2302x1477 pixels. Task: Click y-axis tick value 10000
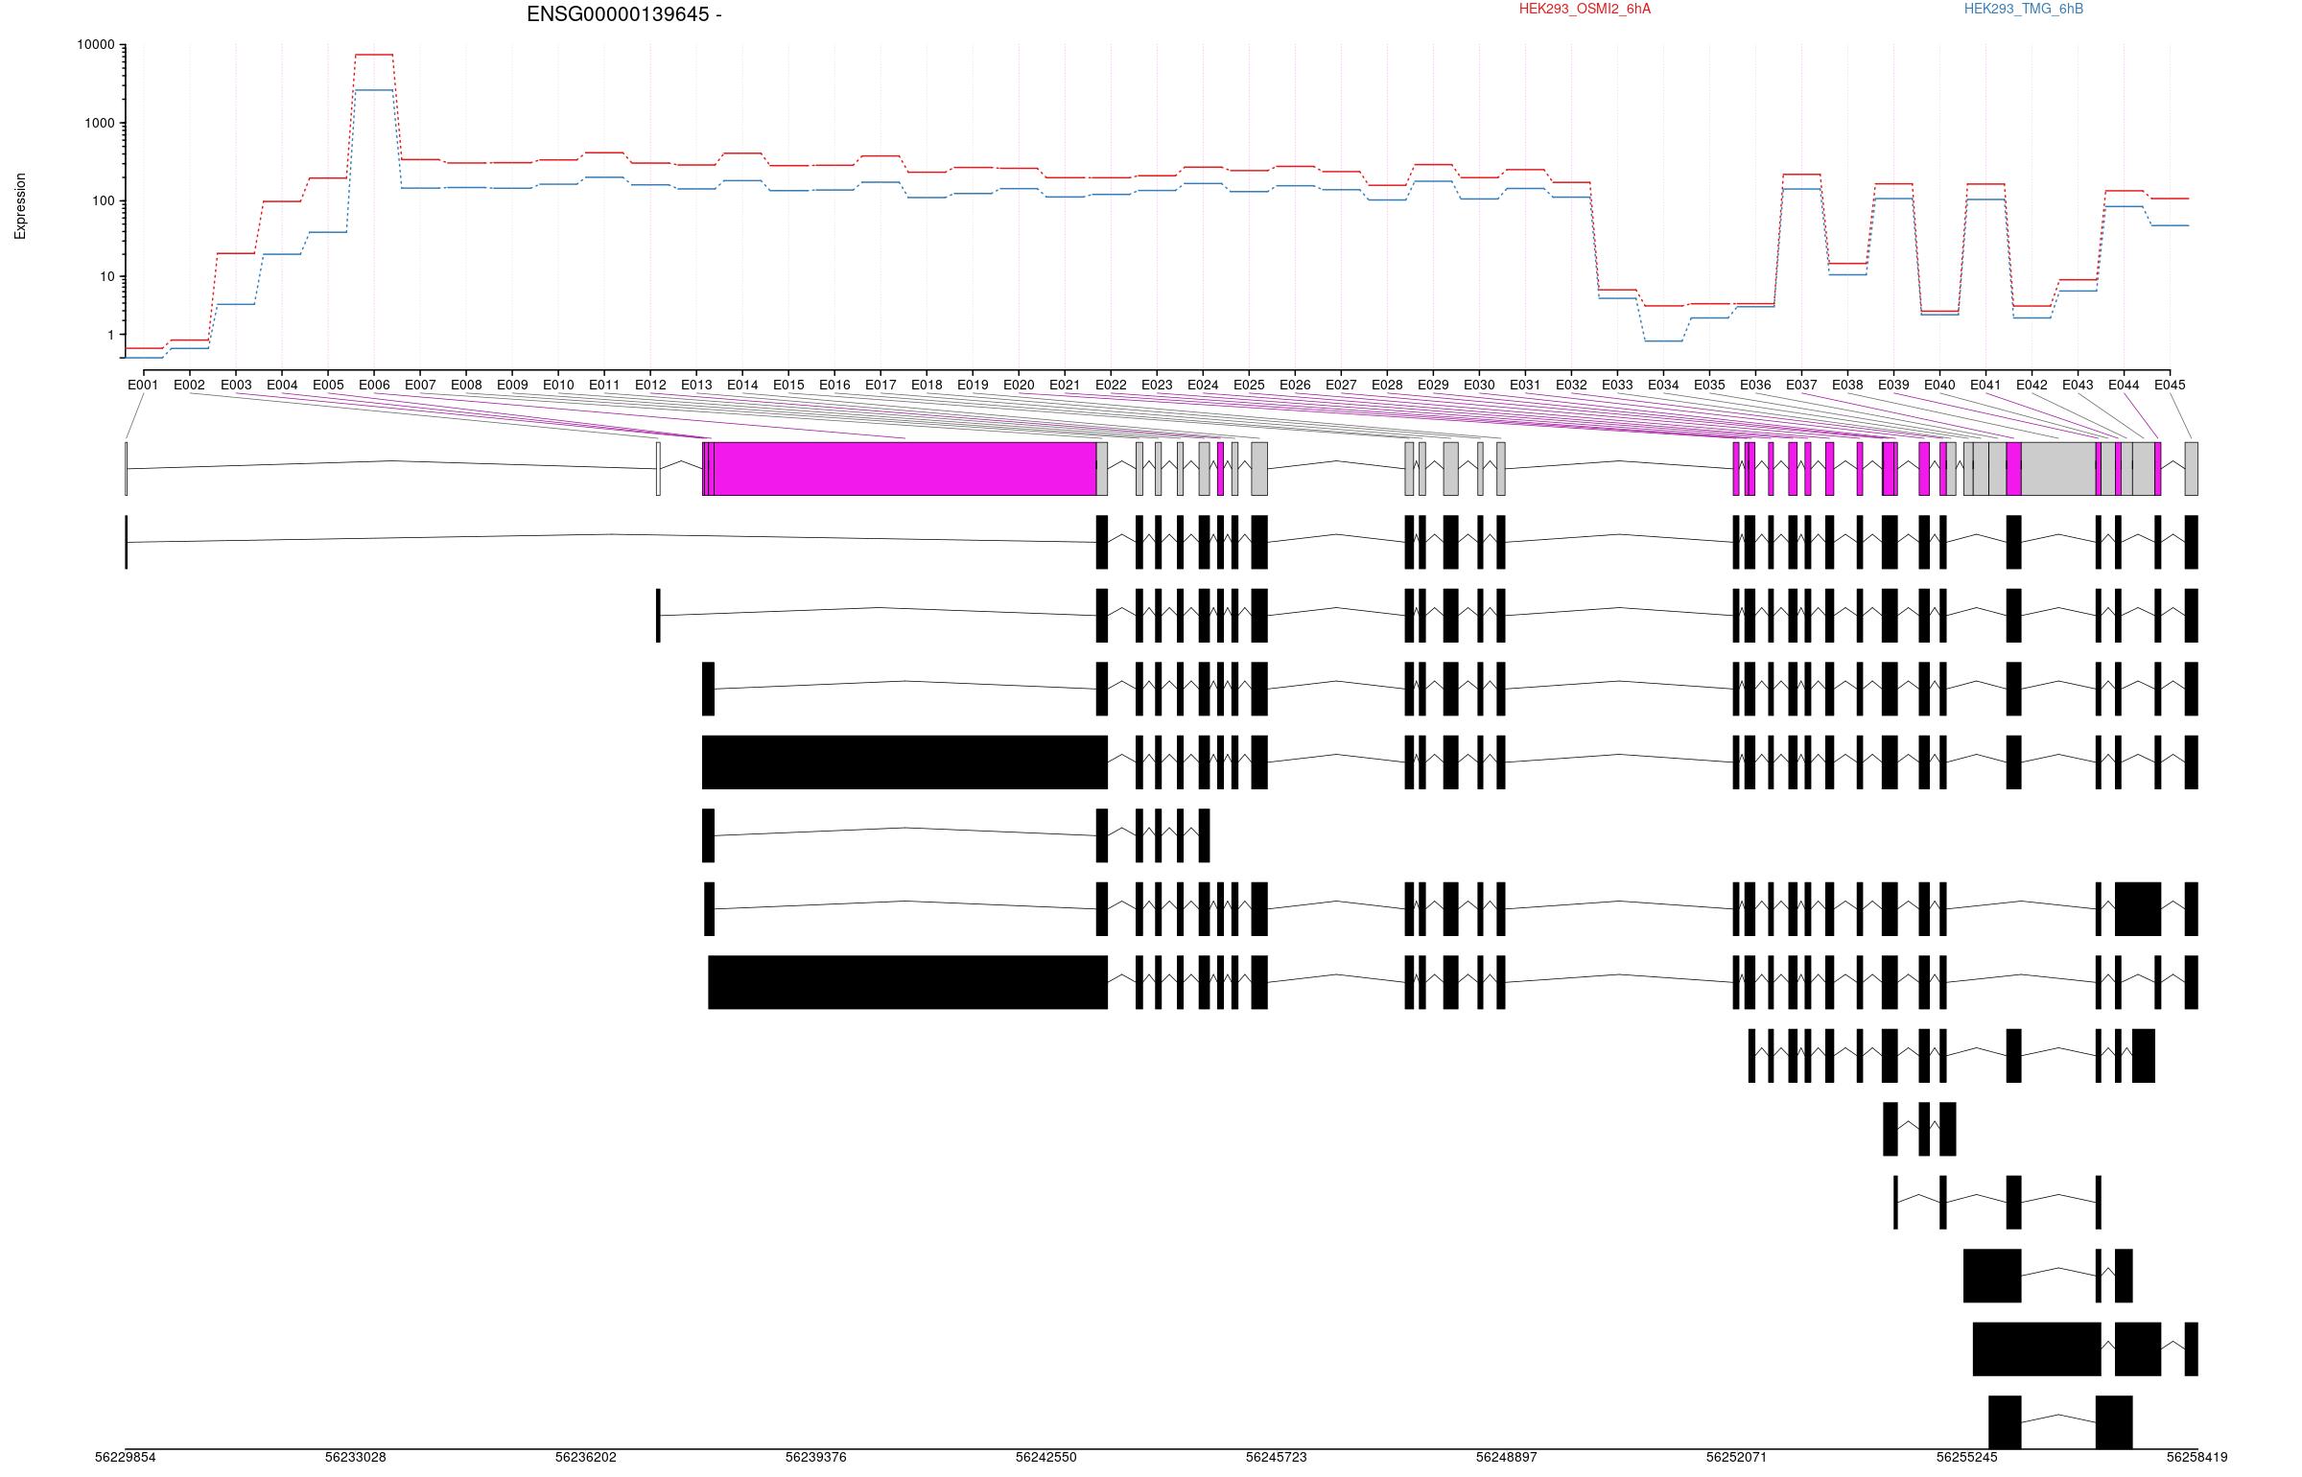96,45
